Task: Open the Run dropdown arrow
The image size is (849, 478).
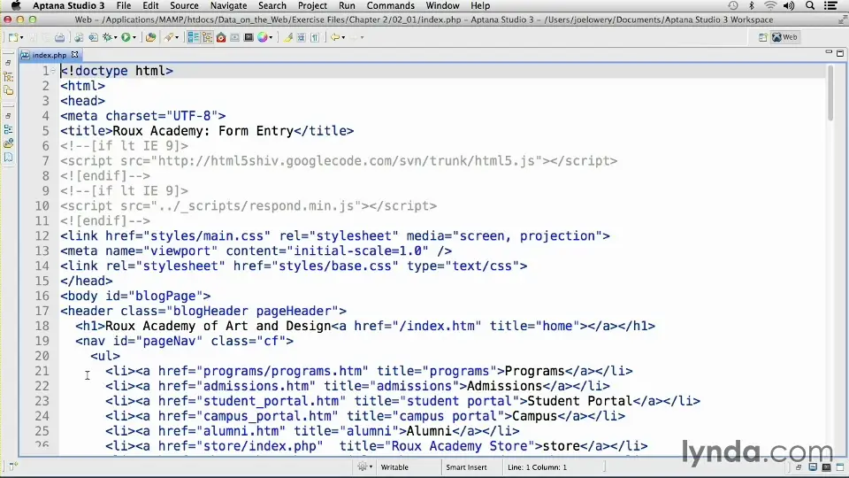Action: coord(134,38)
